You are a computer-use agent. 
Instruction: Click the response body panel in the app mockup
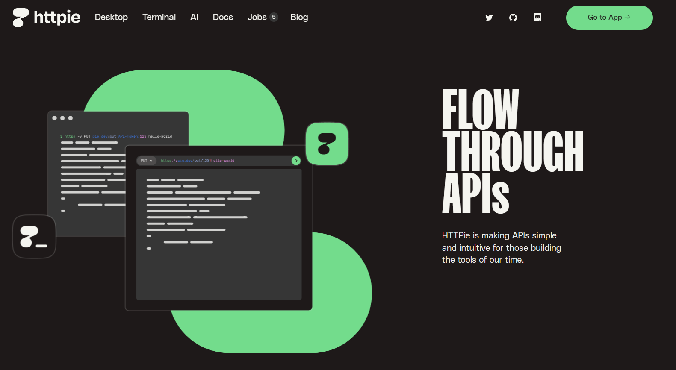(219, 234)
